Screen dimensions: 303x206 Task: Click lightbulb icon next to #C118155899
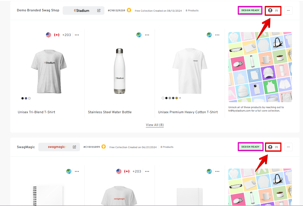[x=104, y=147]
